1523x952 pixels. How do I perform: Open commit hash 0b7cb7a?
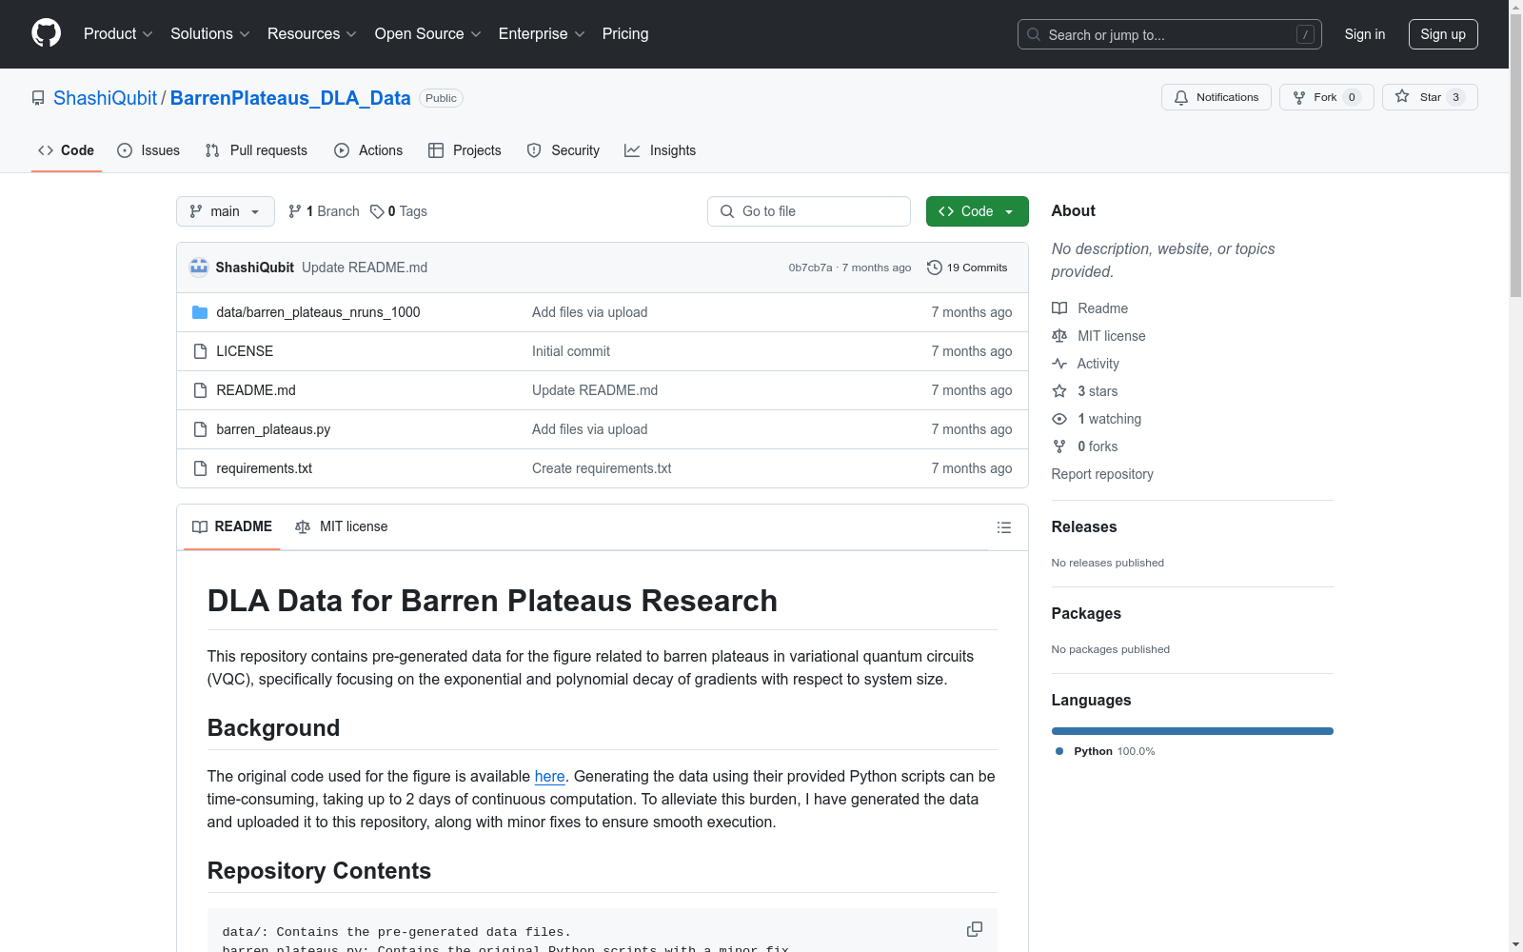click(x=810, y=268)
